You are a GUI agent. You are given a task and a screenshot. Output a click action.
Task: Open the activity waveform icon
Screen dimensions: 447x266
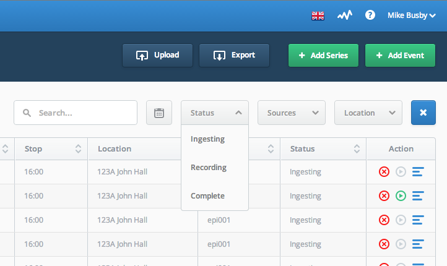click(344, 15)
